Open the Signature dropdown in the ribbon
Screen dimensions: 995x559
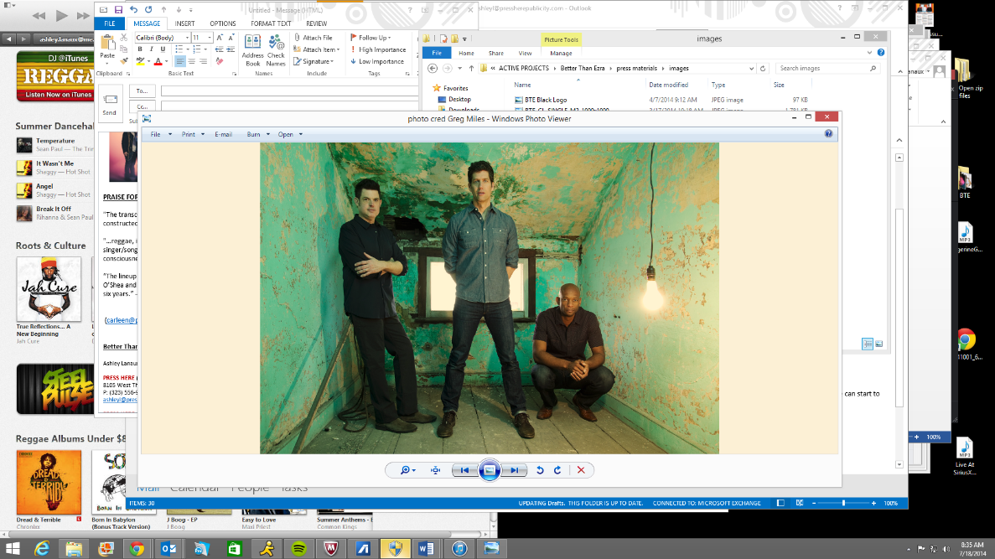coord(316,61)
